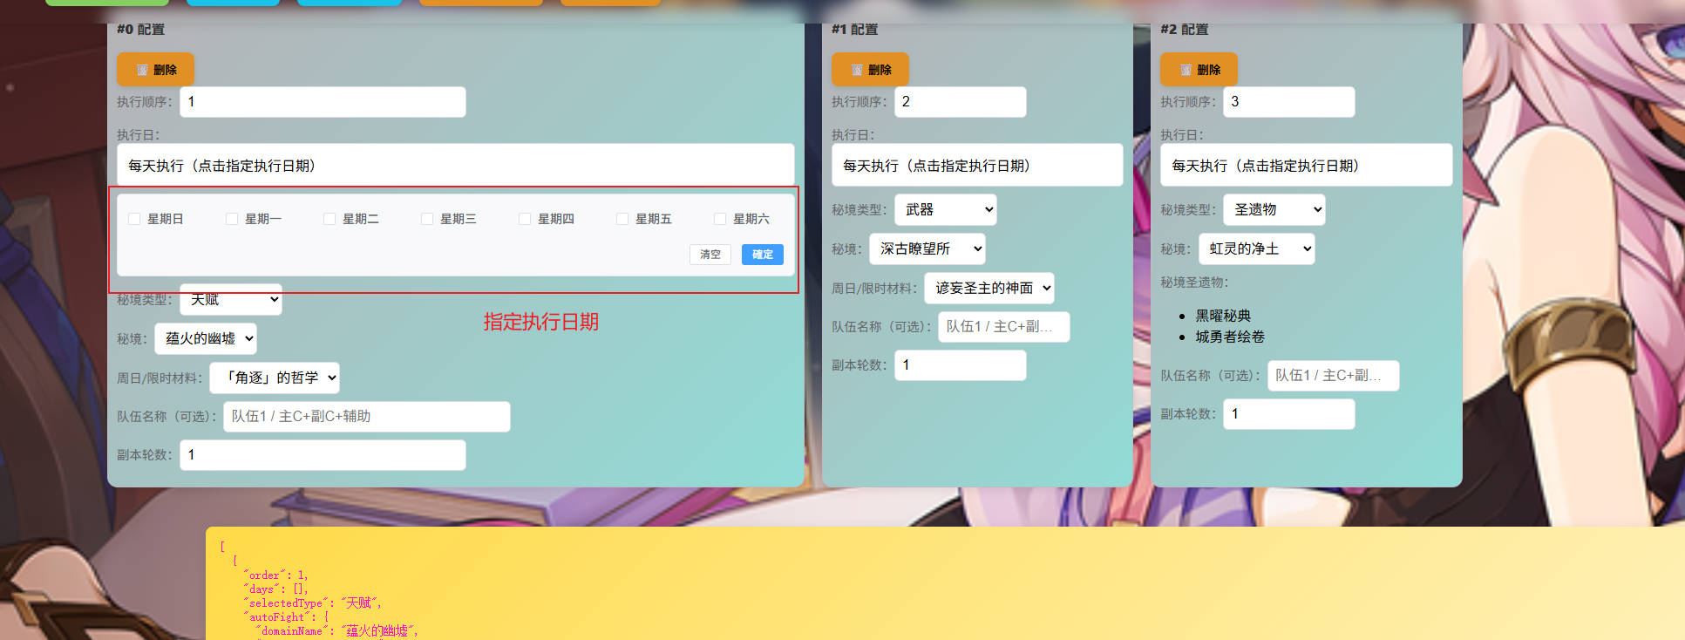The height and width of the screenshot is (640, 1685).
Task: Click the trash icon in #0 配置 delete button
Action: [142, 70]
